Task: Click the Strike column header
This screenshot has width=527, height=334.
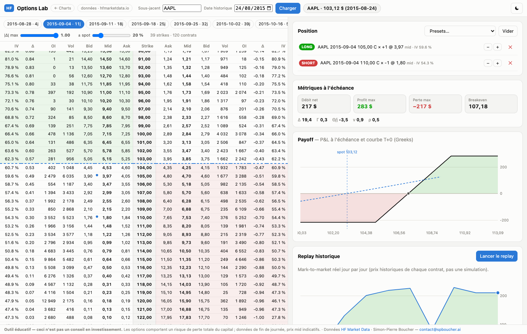Action: pyautogui.click(x=147, y=46)
